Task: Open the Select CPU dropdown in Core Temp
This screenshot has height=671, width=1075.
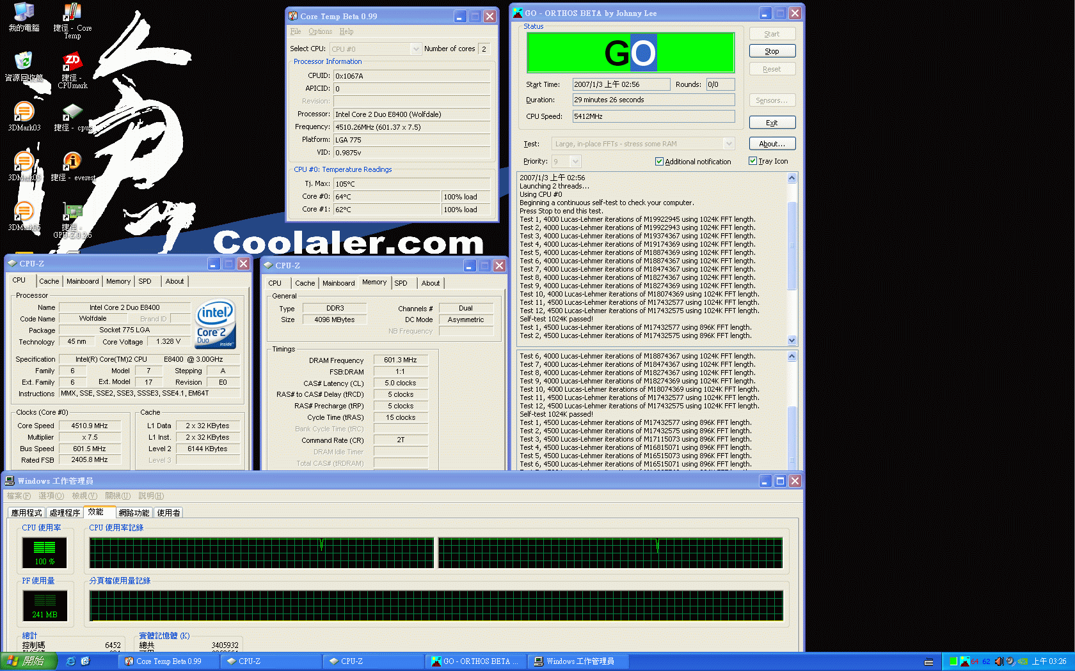Action: (x=415, y=49)
